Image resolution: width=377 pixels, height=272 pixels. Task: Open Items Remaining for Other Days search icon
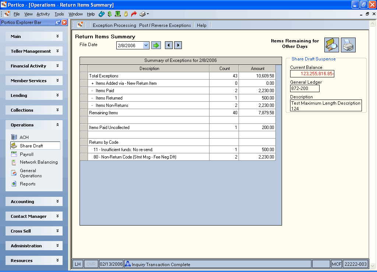coord(332,45)
